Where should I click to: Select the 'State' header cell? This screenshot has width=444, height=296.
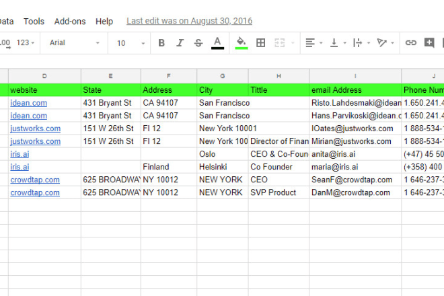point(111,90)
